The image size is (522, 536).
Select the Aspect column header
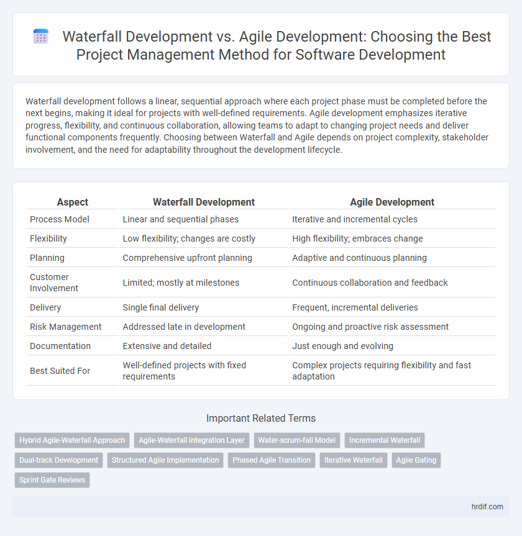coord(73,202)
